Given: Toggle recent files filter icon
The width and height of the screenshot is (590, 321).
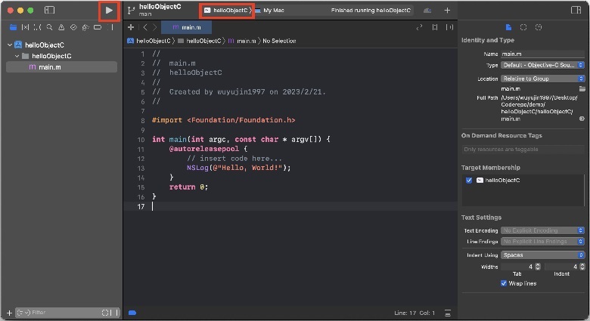Looking at the screenshot, I should tap(105, 313).
